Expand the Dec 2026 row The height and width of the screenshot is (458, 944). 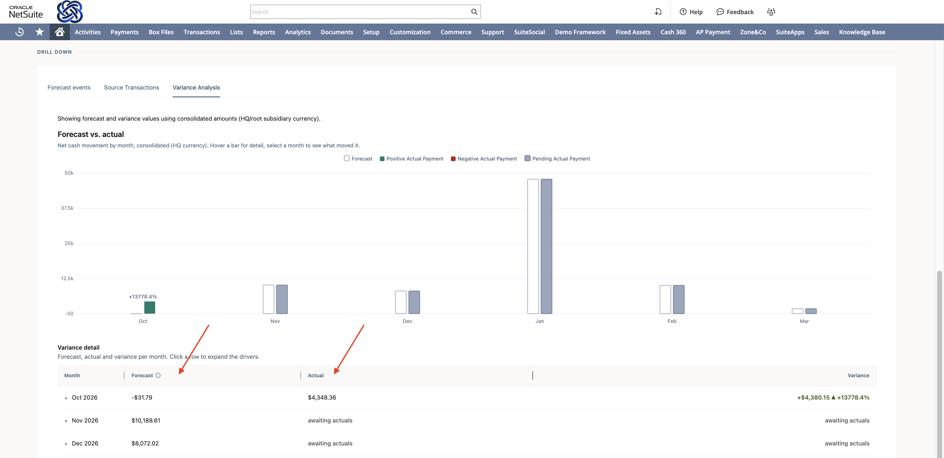[x=66, y=444]
